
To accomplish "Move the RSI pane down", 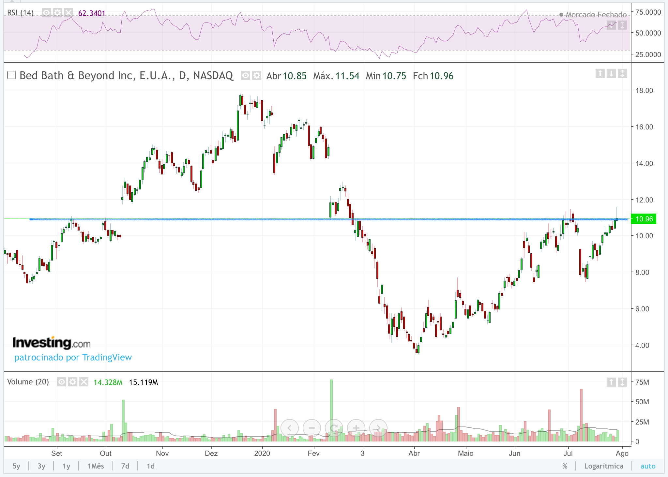I will point(611,25).
